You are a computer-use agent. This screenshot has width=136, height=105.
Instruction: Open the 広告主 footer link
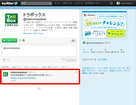click(112, 71)
